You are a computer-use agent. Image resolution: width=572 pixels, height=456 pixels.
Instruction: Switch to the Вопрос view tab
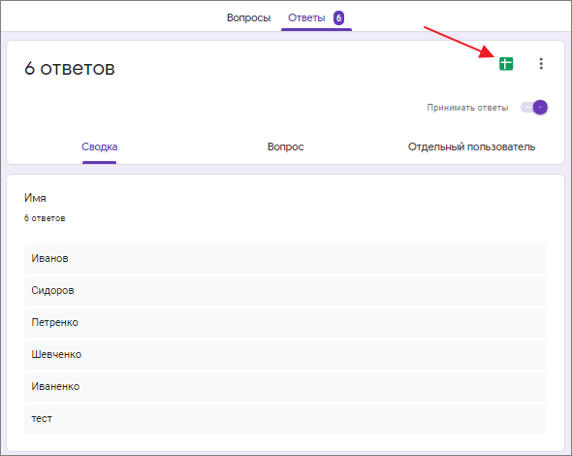[285, 147]
